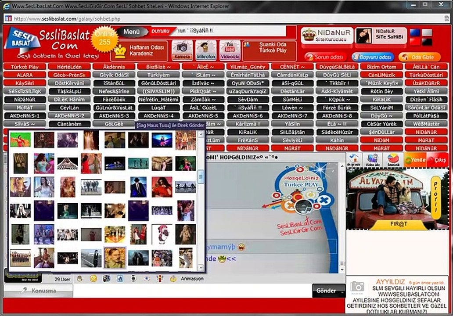Click the pie chart İstatistik icon
Image resolution: width=453 pixels, height=316 pixels.
393,159
